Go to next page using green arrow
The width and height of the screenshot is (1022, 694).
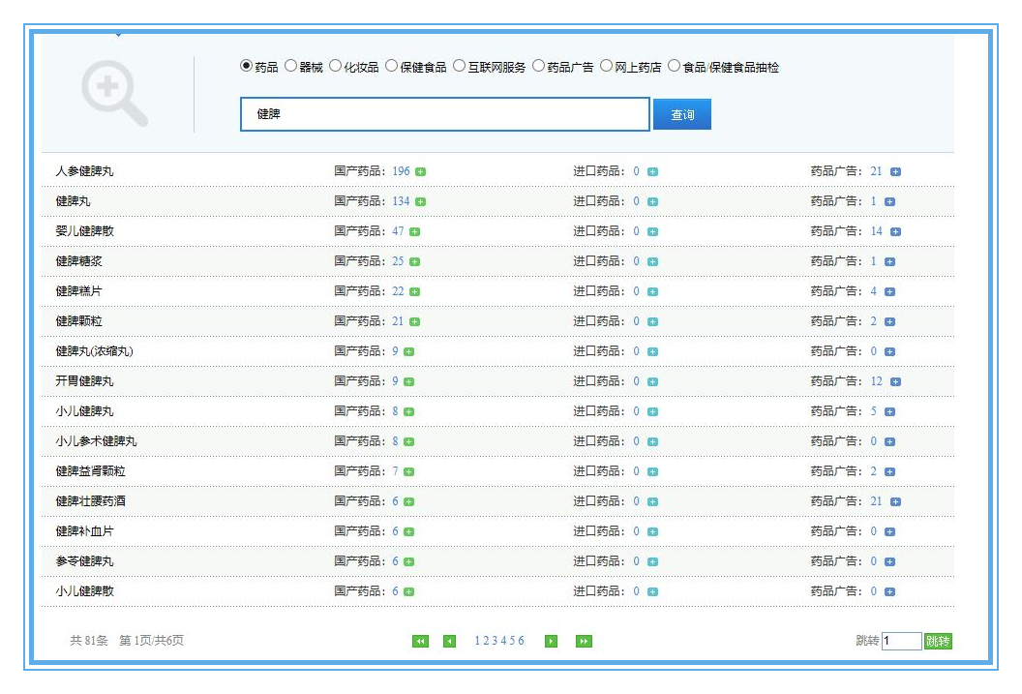[x=550, y=641]
